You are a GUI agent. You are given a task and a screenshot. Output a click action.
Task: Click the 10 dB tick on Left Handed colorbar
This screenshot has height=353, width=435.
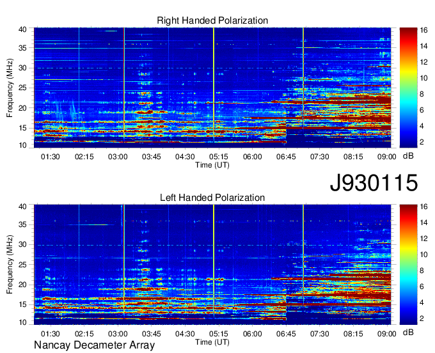click(423, 255)
